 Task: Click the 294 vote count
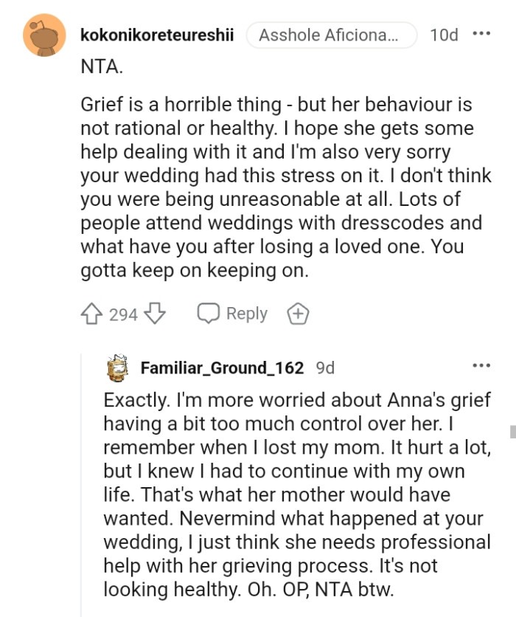coord(123,314)
